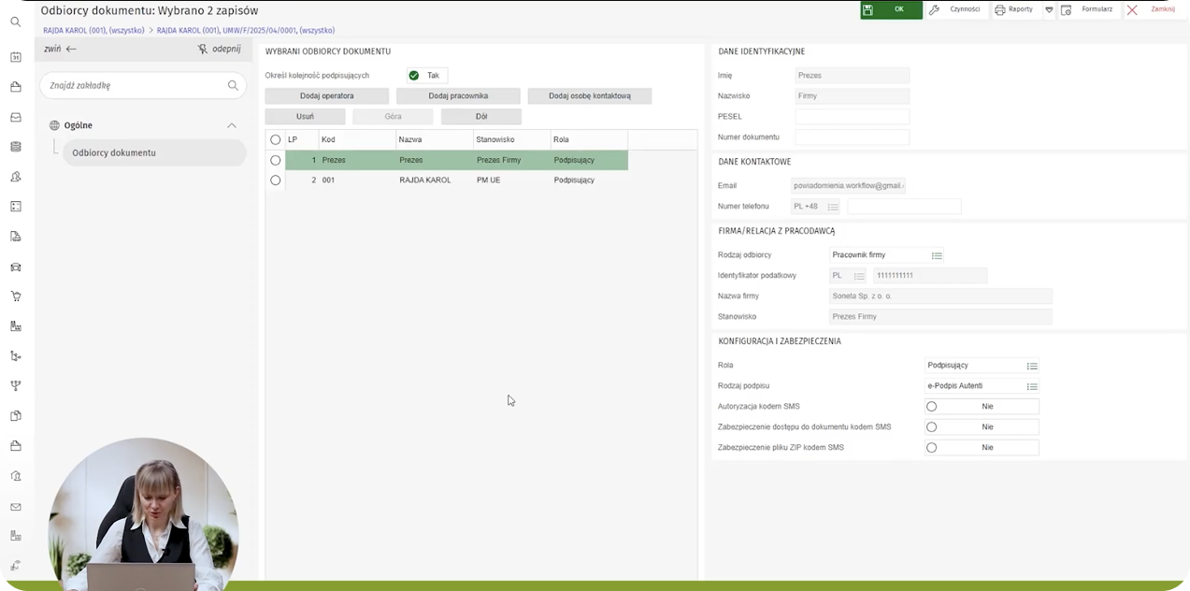Screen dimensions: 1190x591
Task: Click the save disk icon beside OK
Action: 868,9
